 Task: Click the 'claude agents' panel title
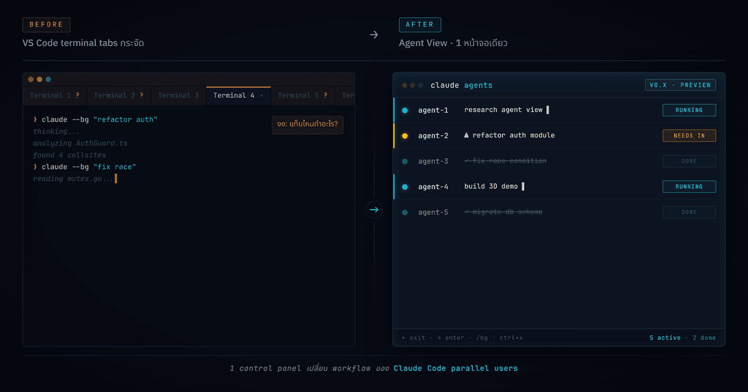click(461, 85)
